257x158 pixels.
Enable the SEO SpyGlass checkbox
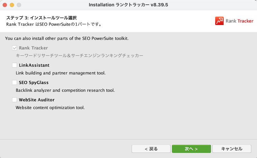[x=14, y=82]
